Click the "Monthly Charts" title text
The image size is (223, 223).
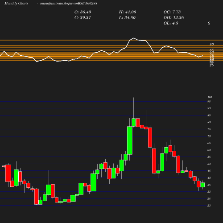(x=16, y=4)
